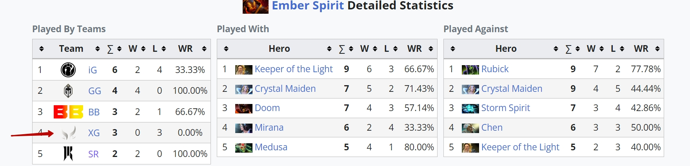Click the 77.78% win rate cell for Rubick
This screenshot has width=690, height=166.
[x=645, y=69]
